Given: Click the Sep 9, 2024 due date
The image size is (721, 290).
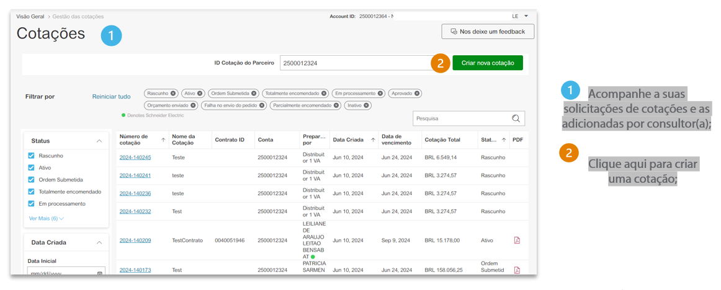Looking at the screenshot, I should tap(395, 240).
